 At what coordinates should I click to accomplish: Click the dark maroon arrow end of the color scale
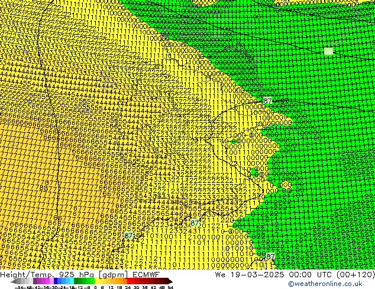pos(170,281)
